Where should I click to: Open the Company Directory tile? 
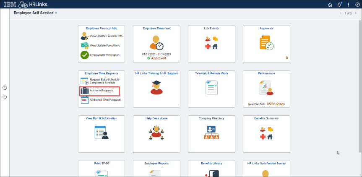tap(211, 133)
